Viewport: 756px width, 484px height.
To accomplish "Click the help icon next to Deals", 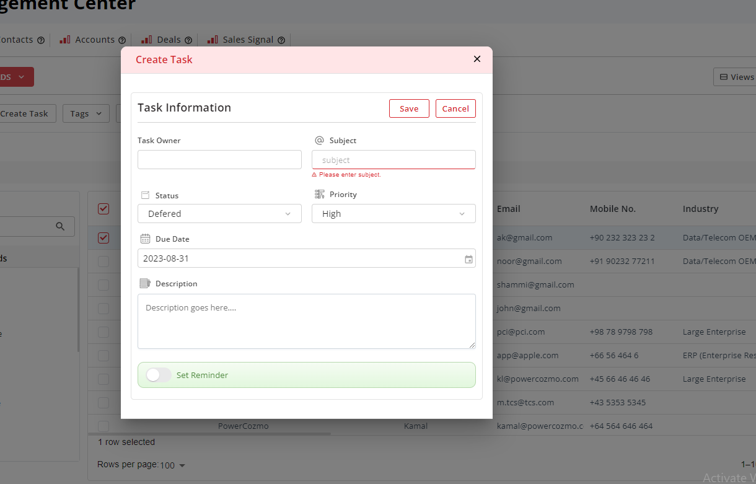I will click(x=188, y=40).
